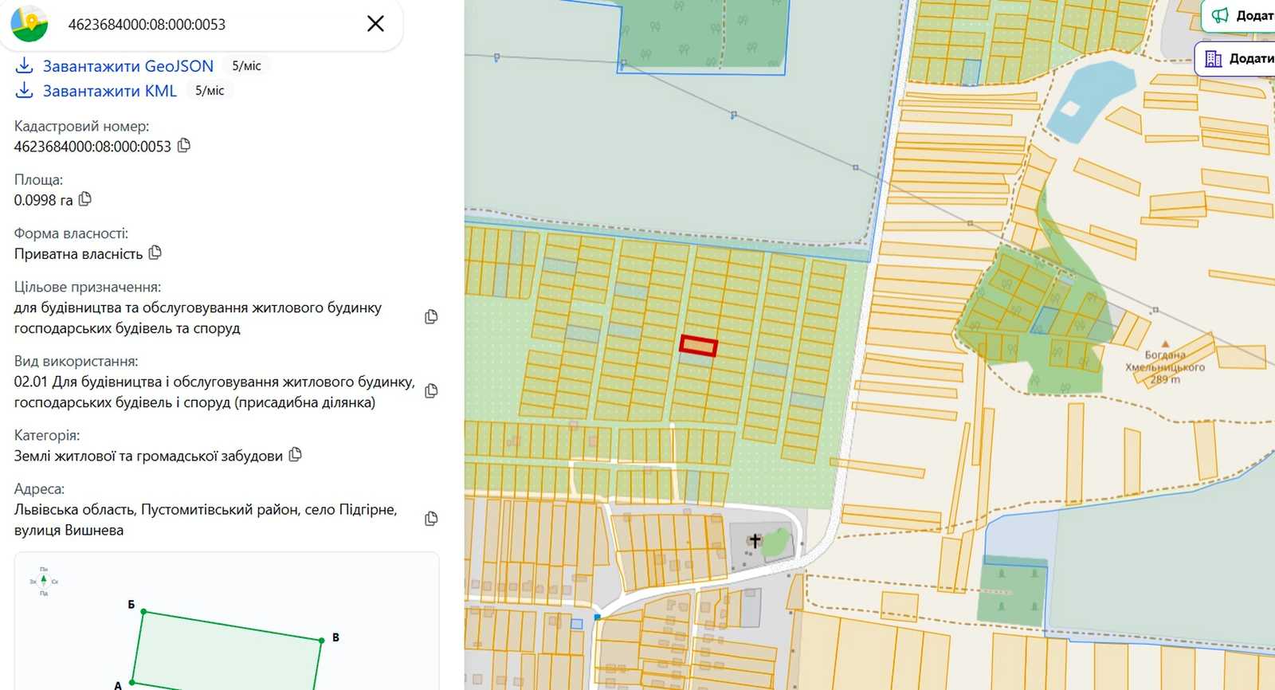Click the 5/міс badge beside KML

(210, 91)
